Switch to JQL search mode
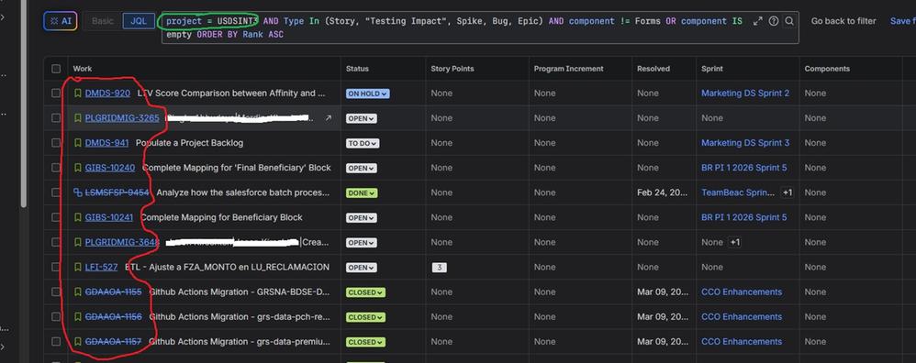The image size is (916, 363). [x=139, y=21]
